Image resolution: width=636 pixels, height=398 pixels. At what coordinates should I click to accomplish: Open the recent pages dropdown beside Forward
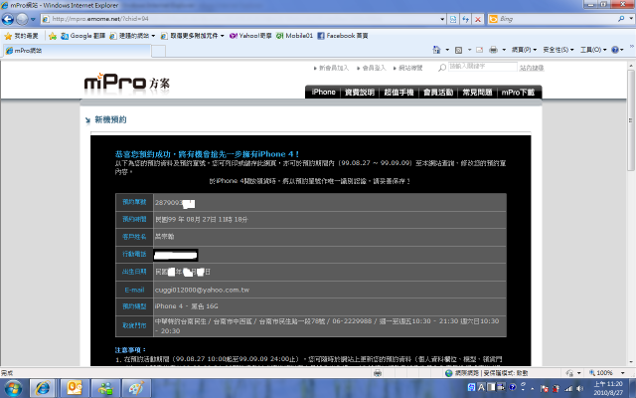pos(33,19)
